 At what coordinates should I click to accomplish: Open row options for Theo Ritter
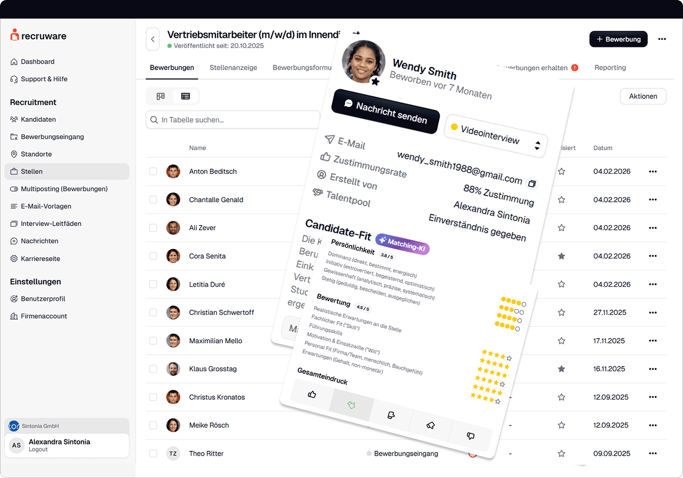653,454
